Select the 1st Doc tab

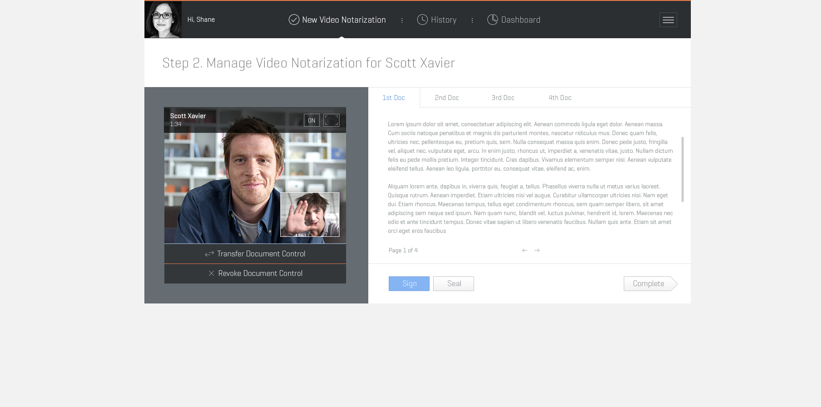coord(394,98)
